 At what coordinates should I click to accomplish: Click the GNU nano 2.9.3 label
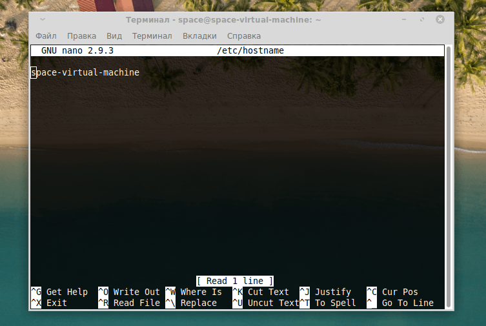click(77, 50)
